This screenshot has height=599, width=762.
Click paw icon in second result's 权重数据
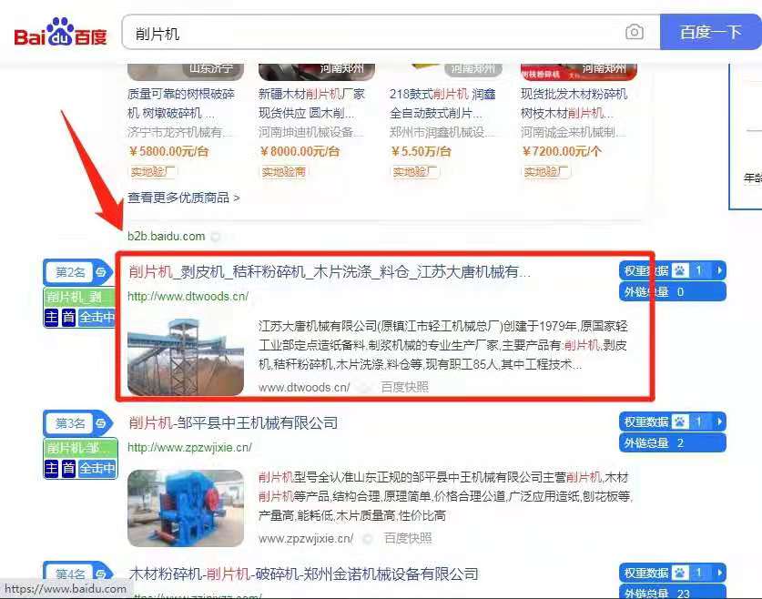pyautogui.click(x=679, y=270)
